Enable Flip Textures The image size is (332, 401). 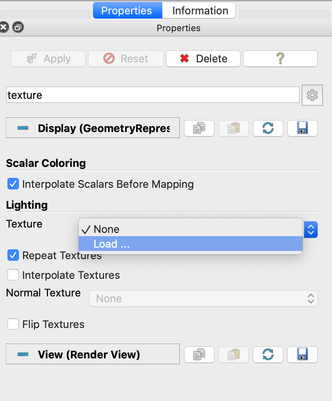(x=13, y=324)
